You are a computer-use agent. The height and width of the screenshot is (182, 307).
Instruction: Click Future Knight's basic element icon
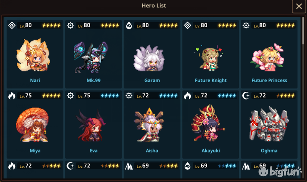[x=187, y=25]
